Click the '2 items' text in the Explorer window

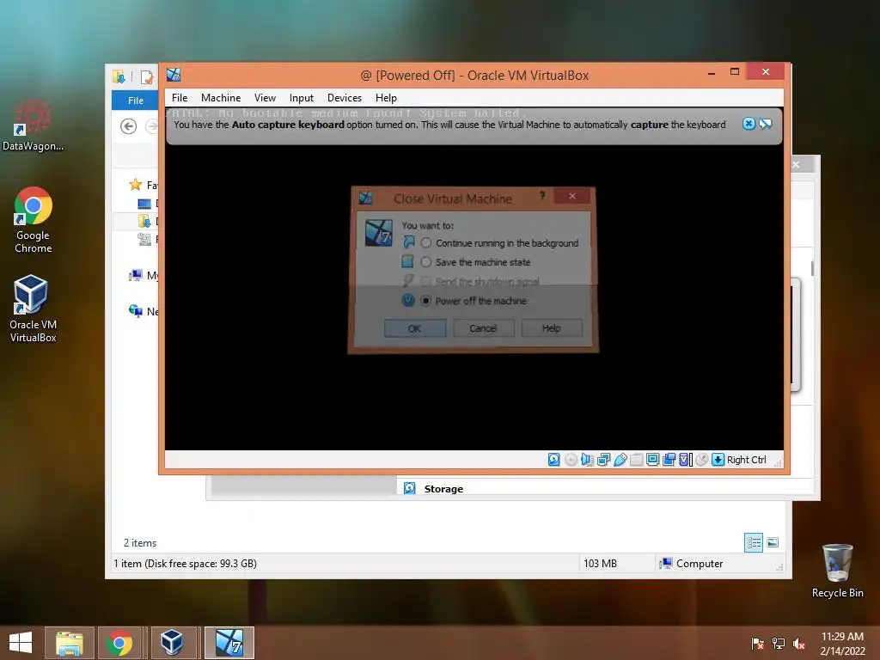[140, 543]
